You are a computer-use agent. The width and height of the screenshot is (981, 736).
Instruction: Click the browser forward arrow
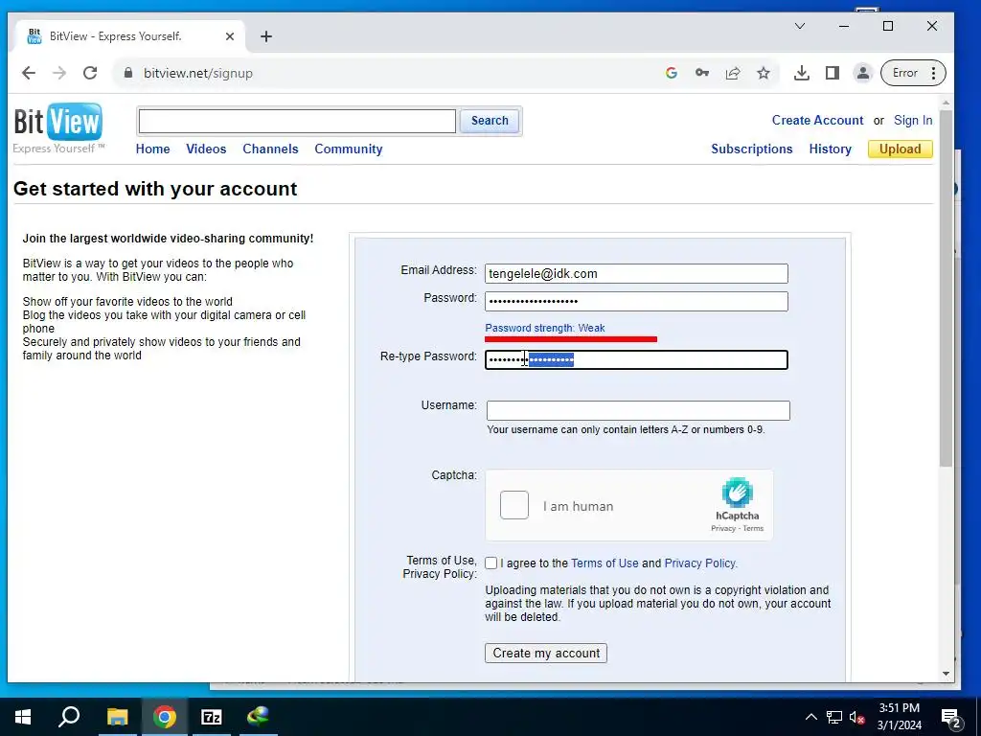tap(59, 73)
